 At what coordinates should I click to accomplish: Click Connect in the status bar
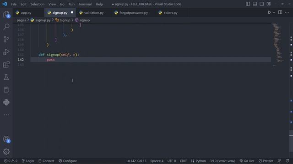46,161
